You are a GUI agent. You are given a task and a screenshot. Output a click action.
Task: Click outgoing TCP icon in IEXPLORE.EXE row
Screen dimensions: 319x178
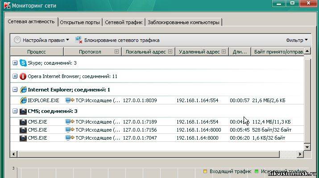70,100
